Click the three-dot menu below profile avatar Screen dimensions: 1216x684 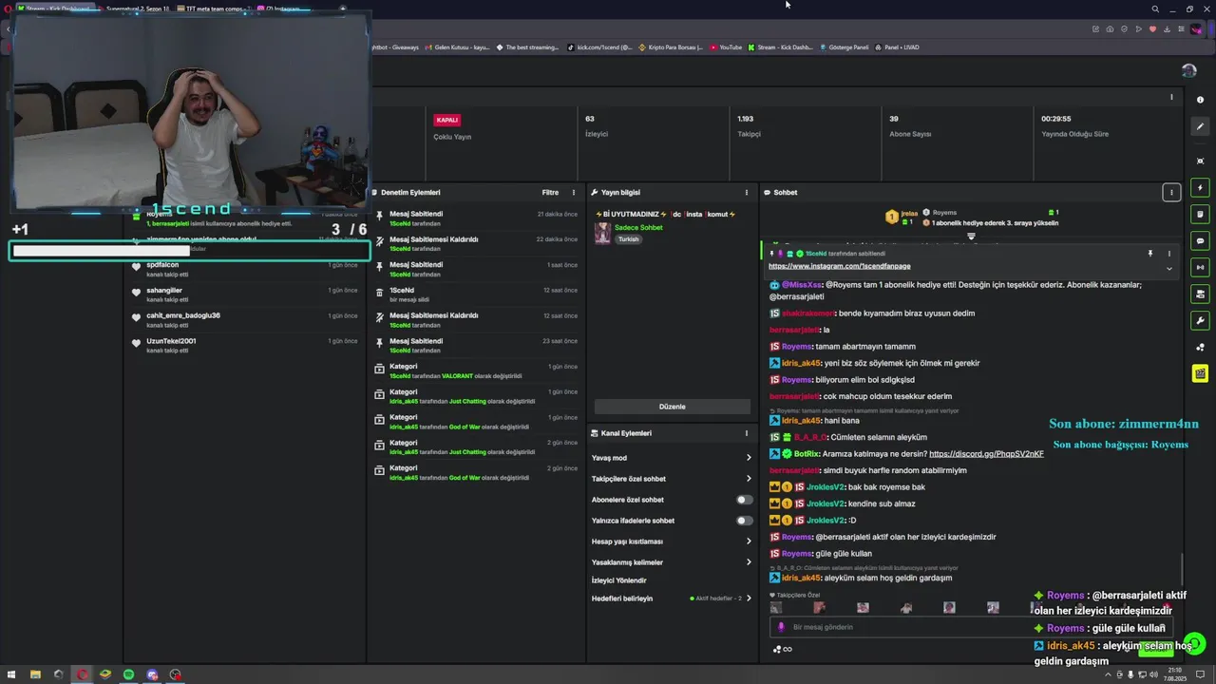[1171, 97]
